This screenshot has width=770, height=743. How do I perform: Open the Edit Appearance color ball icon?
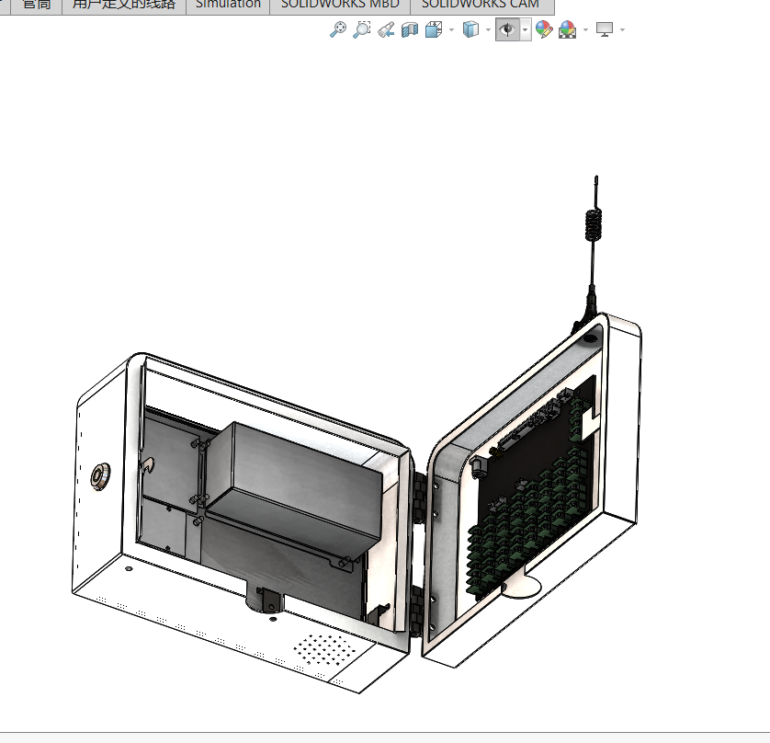tap(544, 29)
